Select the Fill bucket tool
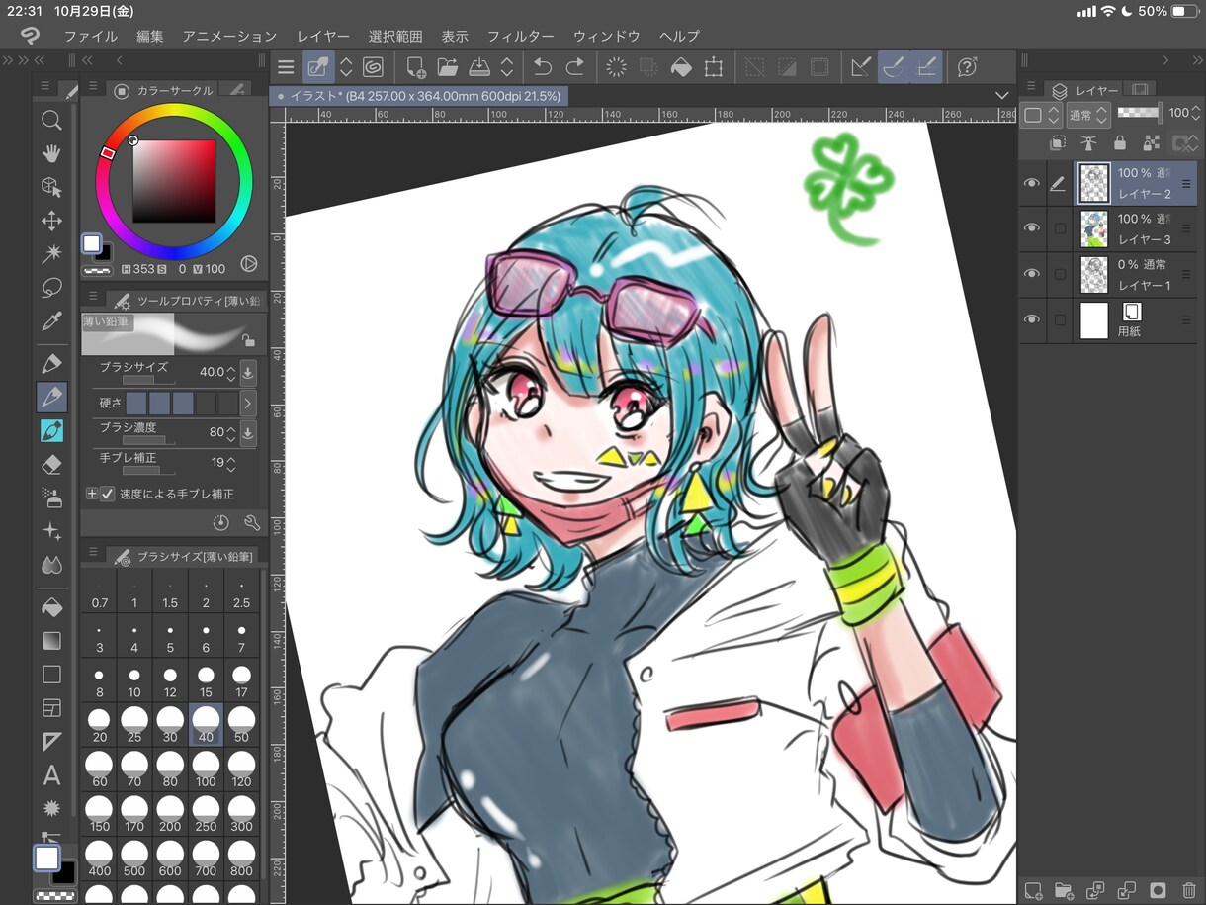The width and height of the screenshot is (1206, 905). pos(51,606)
